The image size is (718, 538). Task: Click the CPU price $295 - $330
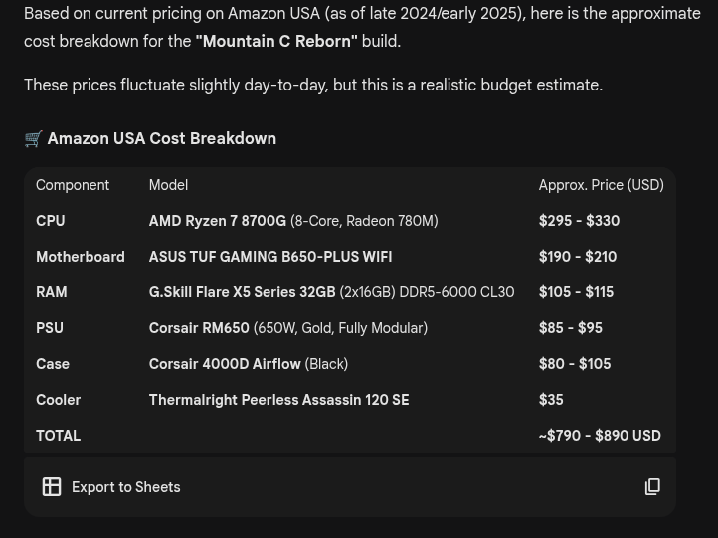coord(579,221)
